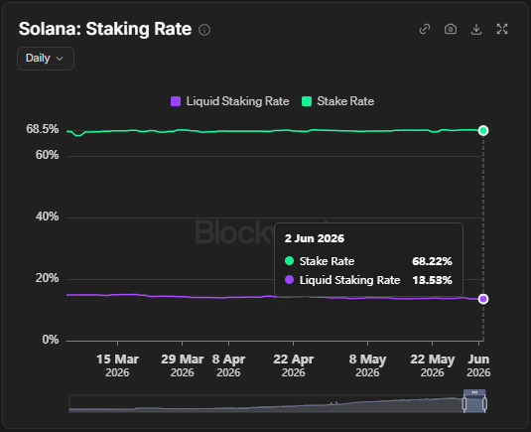The image size is (531, 432).
Task: Toggle Liquid Staking Rate series in legend
Action: (230, 101)
